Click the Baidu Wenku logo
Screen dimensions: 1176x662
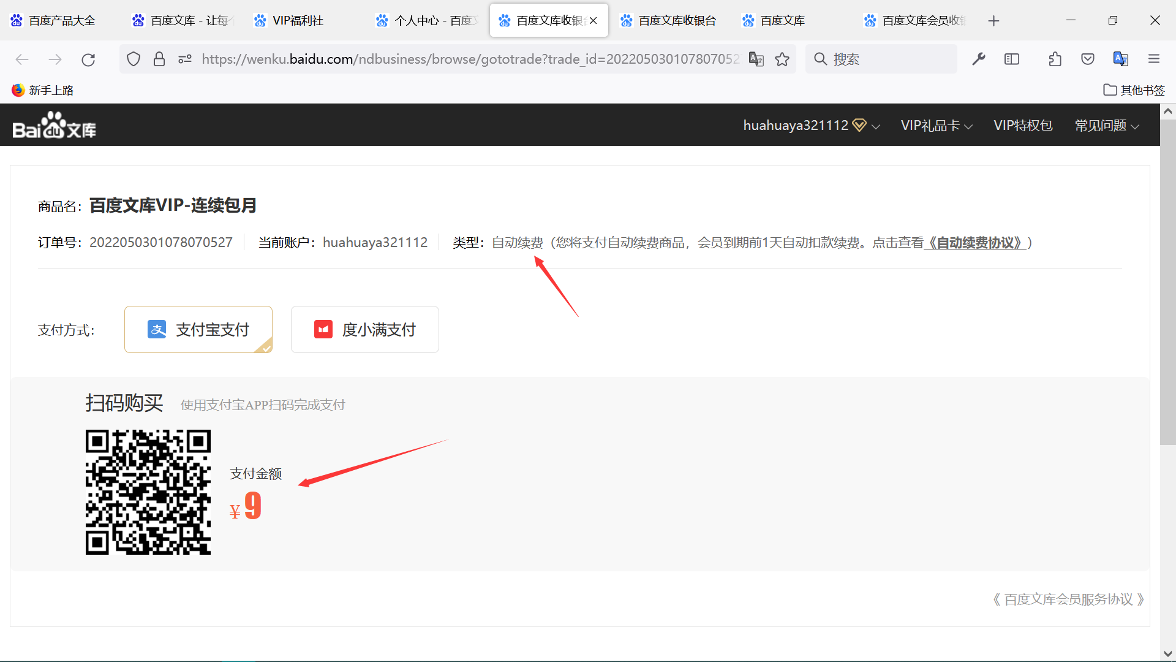(x=54, y=126)
